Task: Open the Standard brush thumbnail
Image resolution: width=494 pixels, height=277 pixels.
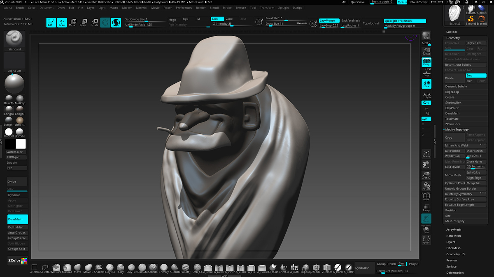Action: [14, 40]
